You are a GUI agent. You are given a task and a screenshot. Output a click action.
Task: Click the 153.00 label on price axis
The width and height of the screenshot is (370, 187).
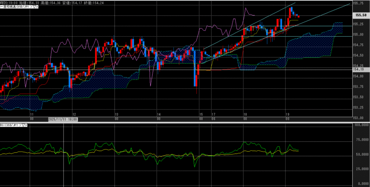358,118
